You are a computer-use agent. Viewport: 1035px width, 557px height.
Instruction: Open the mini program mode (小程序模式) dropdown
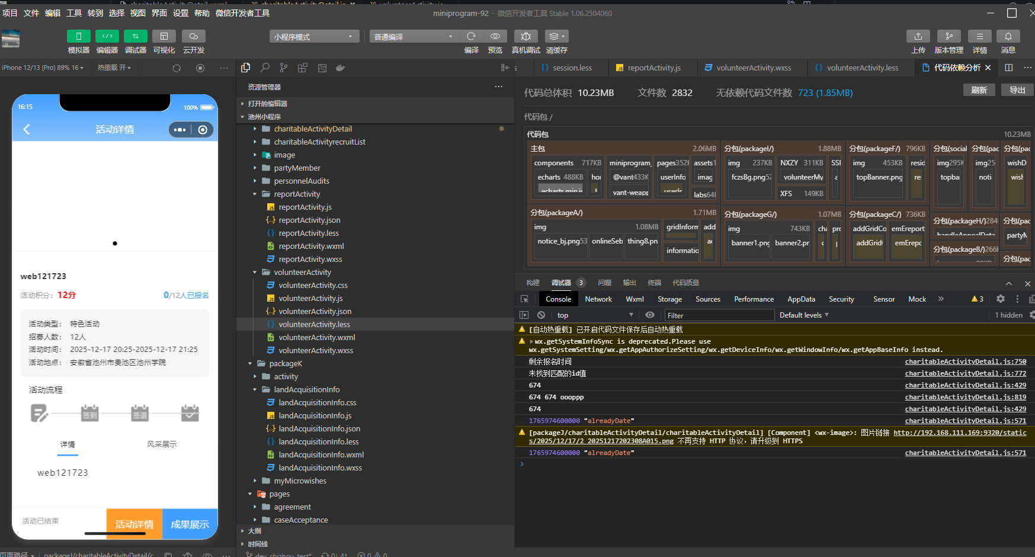pyautogui.click(x=314, y=37)
